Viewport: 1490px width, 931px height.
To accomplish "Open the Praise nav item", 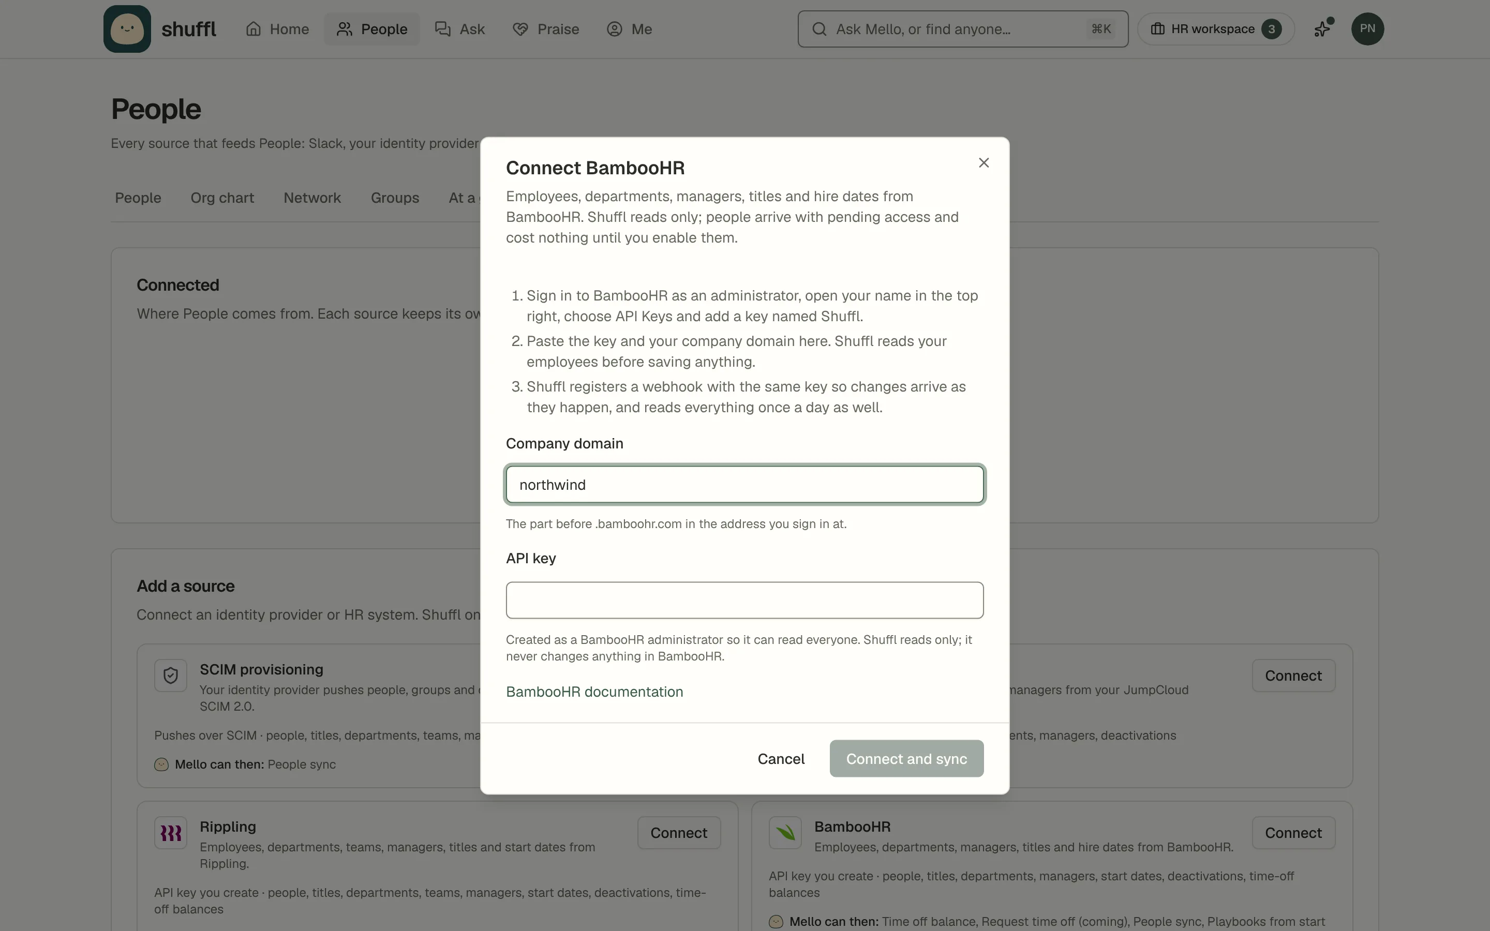I will [545, 29].
